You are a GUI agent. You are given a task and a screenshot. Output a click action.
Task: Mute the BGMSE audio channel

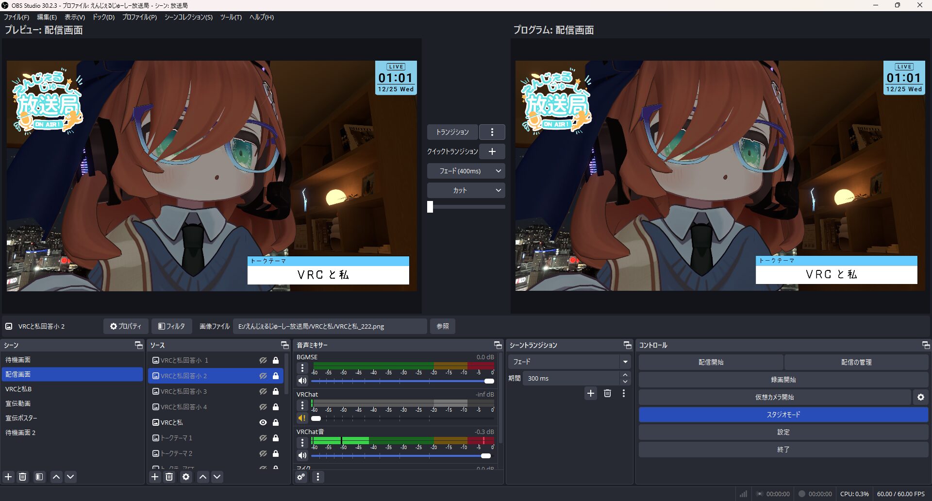click(x=302, y=381)
